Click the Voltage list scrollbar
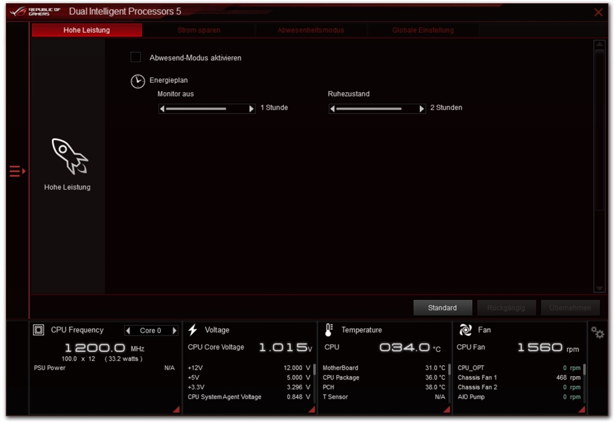The width and height of the screenshot is (614, 422). [314, 383]
